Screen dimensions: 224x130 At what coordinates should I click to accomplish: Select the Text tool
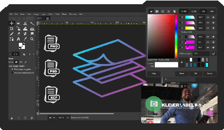[x=18, y=39]
